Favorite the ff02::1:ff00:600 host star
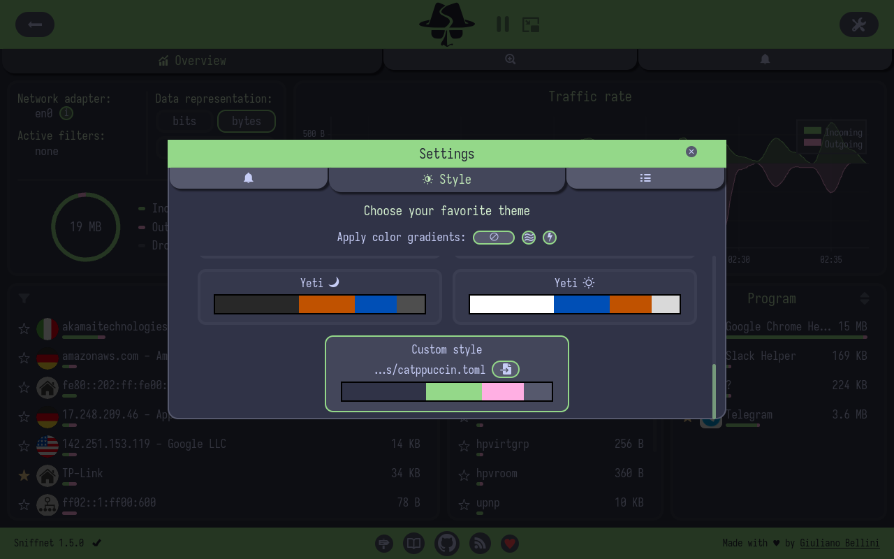Screen dimensions: 894x559 (24, 504)
